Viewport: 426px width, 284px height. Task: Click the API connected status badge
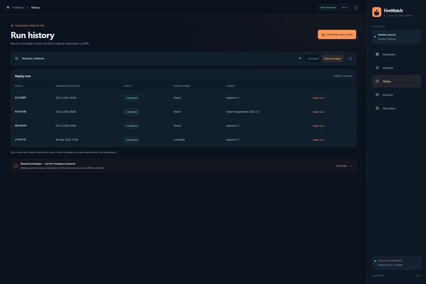coord(328,7)
